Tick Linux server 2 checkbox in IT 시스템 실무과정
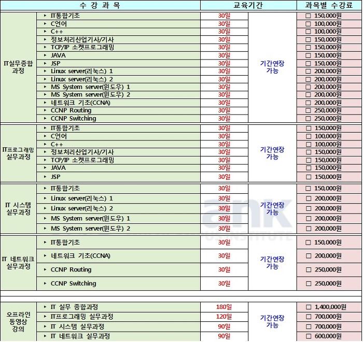This screenshot has width=363, height=342. point(309,208)
